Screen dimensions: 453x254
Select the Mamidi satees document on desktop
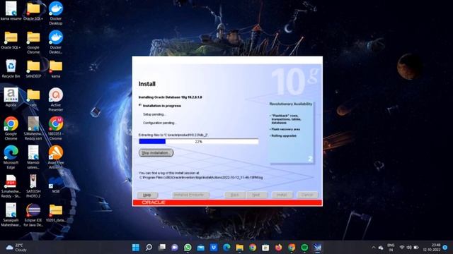click(x=33, y=157)
